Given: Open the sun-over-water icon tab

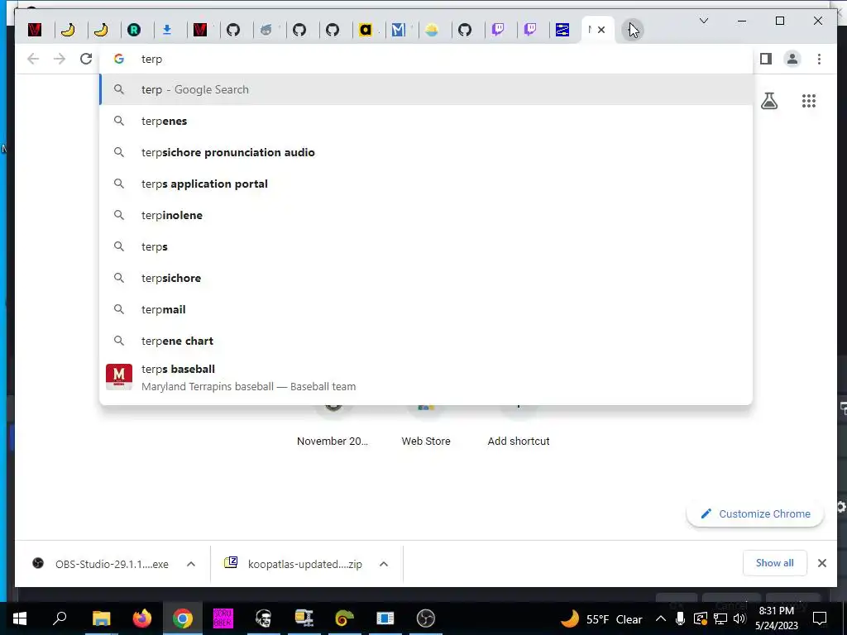Looking at the screenshot, I should [432, 30].
